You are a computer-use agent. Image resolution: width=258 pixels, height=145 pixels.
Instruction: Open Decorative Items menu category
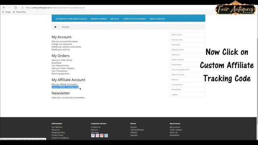coord(71,19)
